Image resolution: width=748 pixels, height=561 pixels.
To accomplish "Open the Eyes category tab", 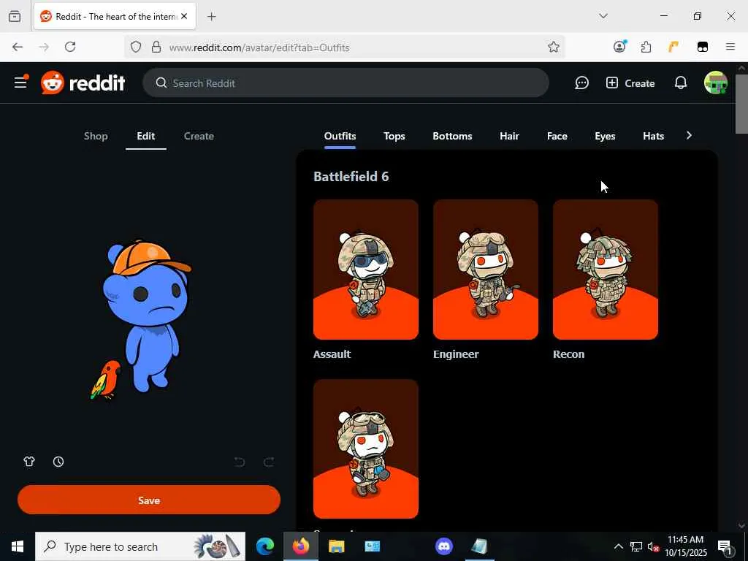I will point(605,136).
